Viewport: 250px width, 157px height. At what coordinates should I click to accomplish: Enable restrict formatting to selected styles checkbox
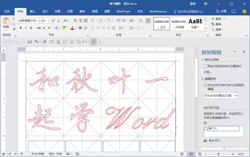(x=205, y=66)
